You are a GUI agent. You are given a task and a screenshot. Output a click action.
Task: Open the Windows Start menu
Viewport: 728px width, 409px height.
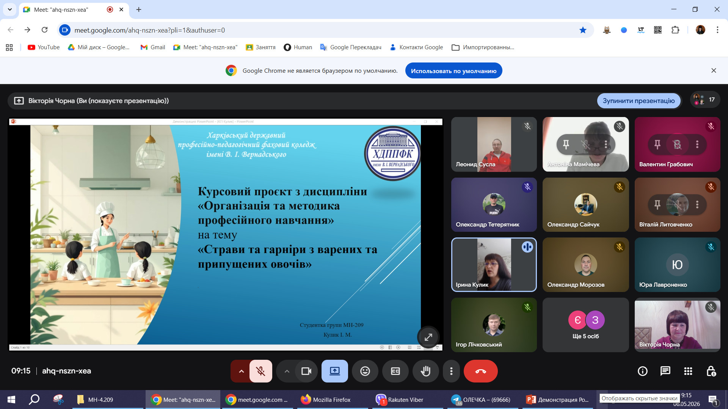pyautogui.click(x=11, y=400)
